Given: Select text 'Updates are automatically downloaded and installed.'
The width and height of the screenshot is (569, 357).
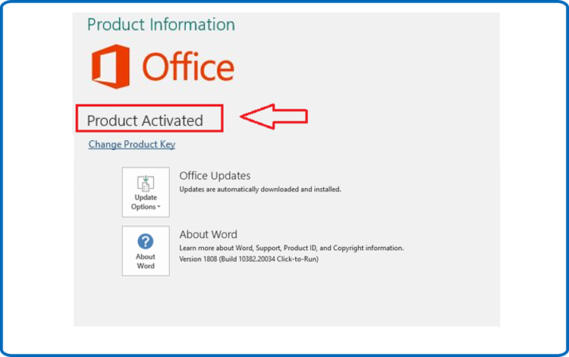Looking at the screenshot, I should 260,189.
